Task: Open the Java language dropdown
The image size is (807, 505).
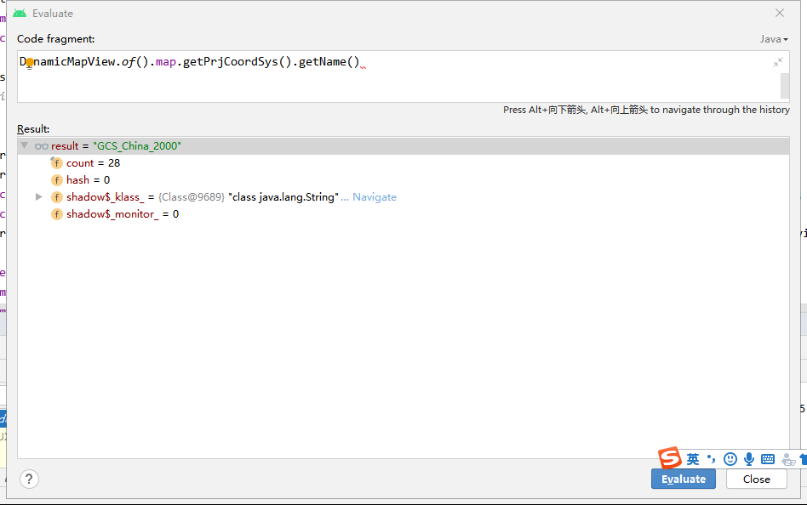Action: pyautogui.click(x=774, y=39)
